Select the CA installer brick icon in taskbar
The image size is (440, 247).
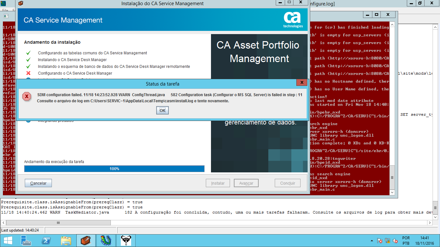click(x=85, y=241)
